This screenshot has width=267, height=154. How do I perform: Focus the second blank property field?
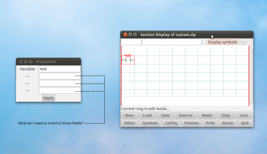click(x=59, y=83)
